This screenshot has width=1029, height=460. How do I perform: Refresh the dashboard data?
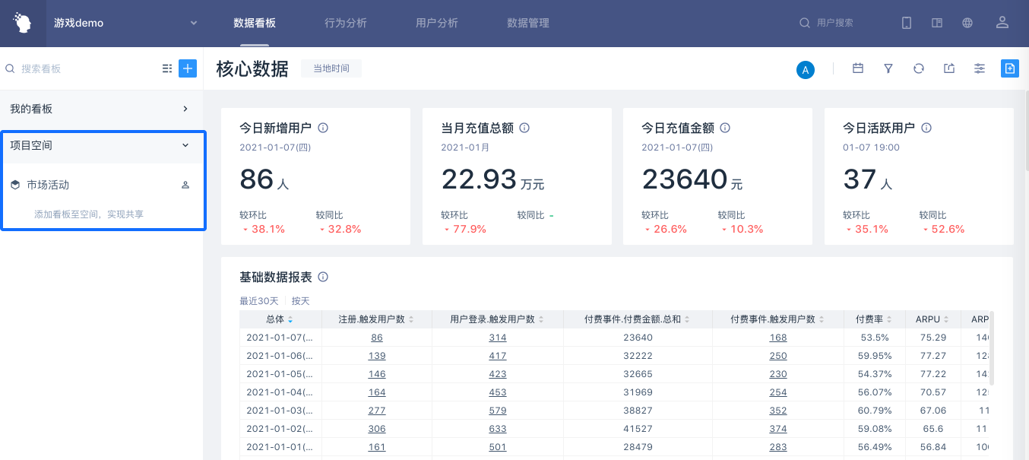coord(919,68)
